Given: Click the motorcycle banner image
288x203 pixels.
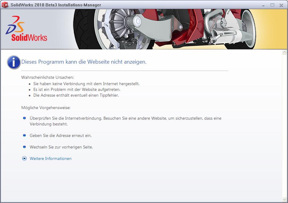Looking at the screenshot, I should pyautogui.click(x=164, y=29).
